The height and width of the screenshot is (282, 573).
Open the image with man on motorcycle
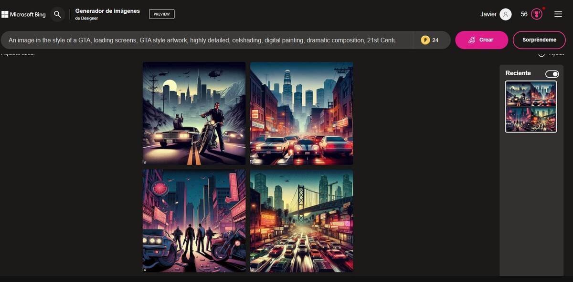(x=194, y=113)
